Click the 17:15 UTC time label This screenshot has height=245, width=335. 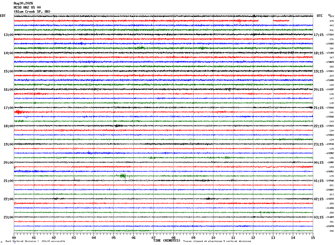point(319,35)
